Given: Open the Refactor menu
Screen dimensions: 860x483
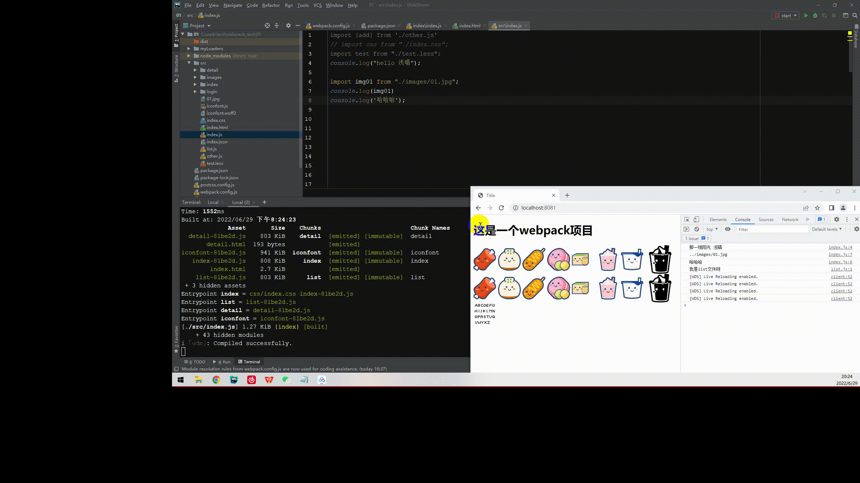Looking at the screenshot, I should coord(271,5).
